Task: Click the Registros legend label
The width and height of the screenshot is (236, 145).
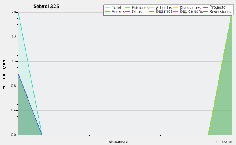Action: click(x=164, y=11)
